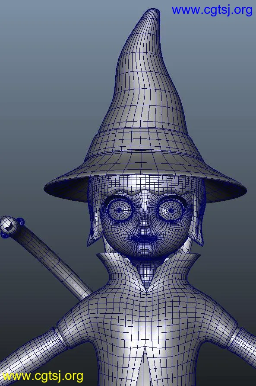
Task: Pick the character's left eye pupil center
Action: [119, 210]
